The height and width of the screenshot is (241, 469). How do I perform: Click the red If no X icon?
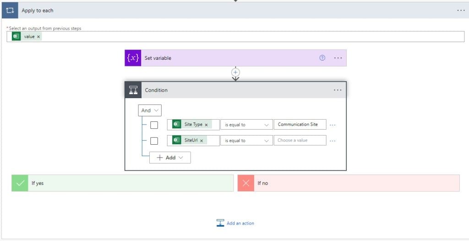246,183
